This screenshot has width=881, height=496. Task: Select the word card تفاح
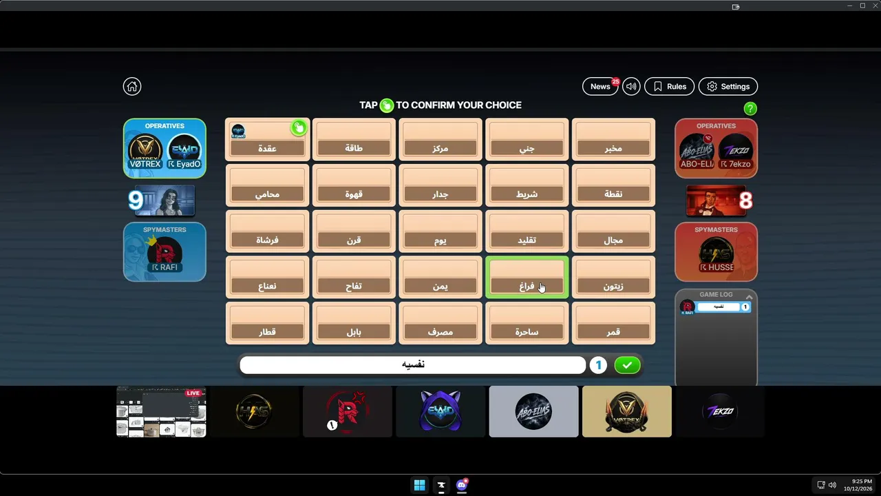coord(354,277)
